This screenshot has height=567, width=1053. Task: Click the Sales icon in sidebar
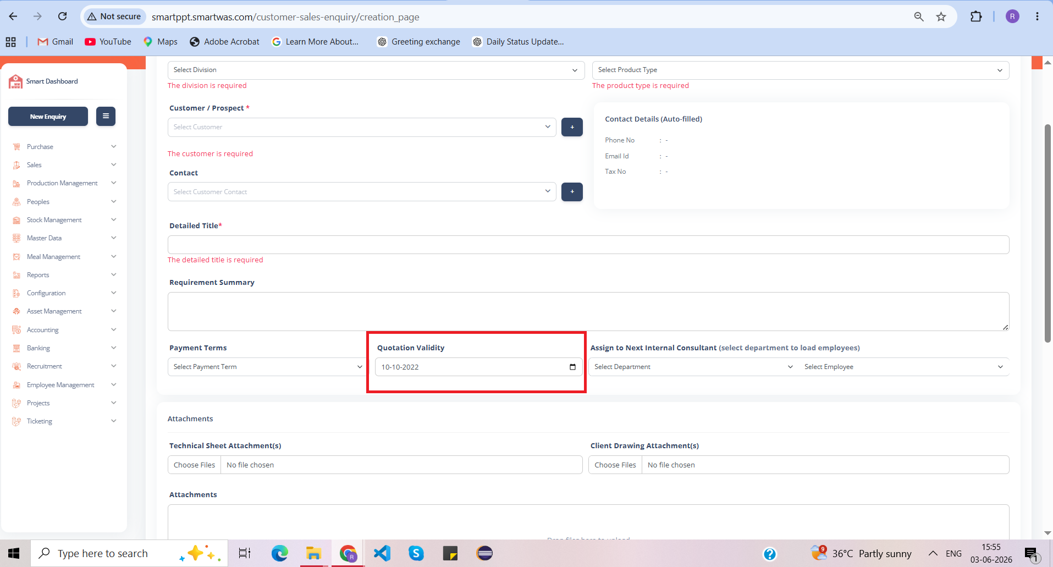coord(16,165)
